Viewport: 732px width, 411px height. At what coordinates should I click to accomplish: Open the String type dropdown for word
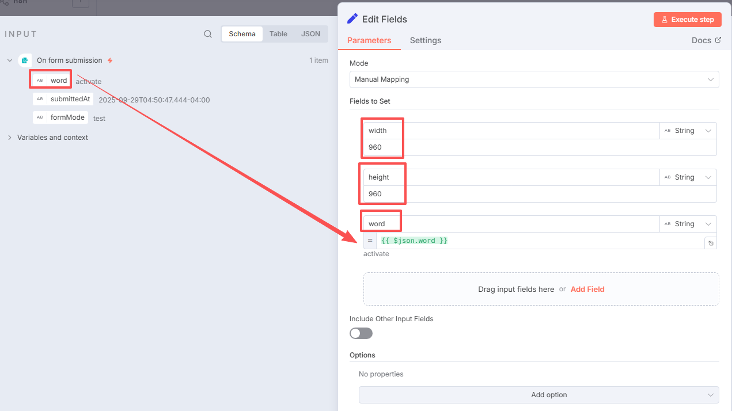pos(688,224)
